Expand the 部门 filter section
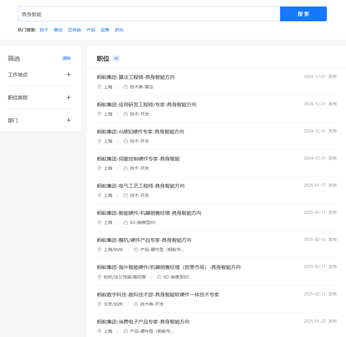Image resolution: width=346 pixels, height=337 pixels. (68, 120)
